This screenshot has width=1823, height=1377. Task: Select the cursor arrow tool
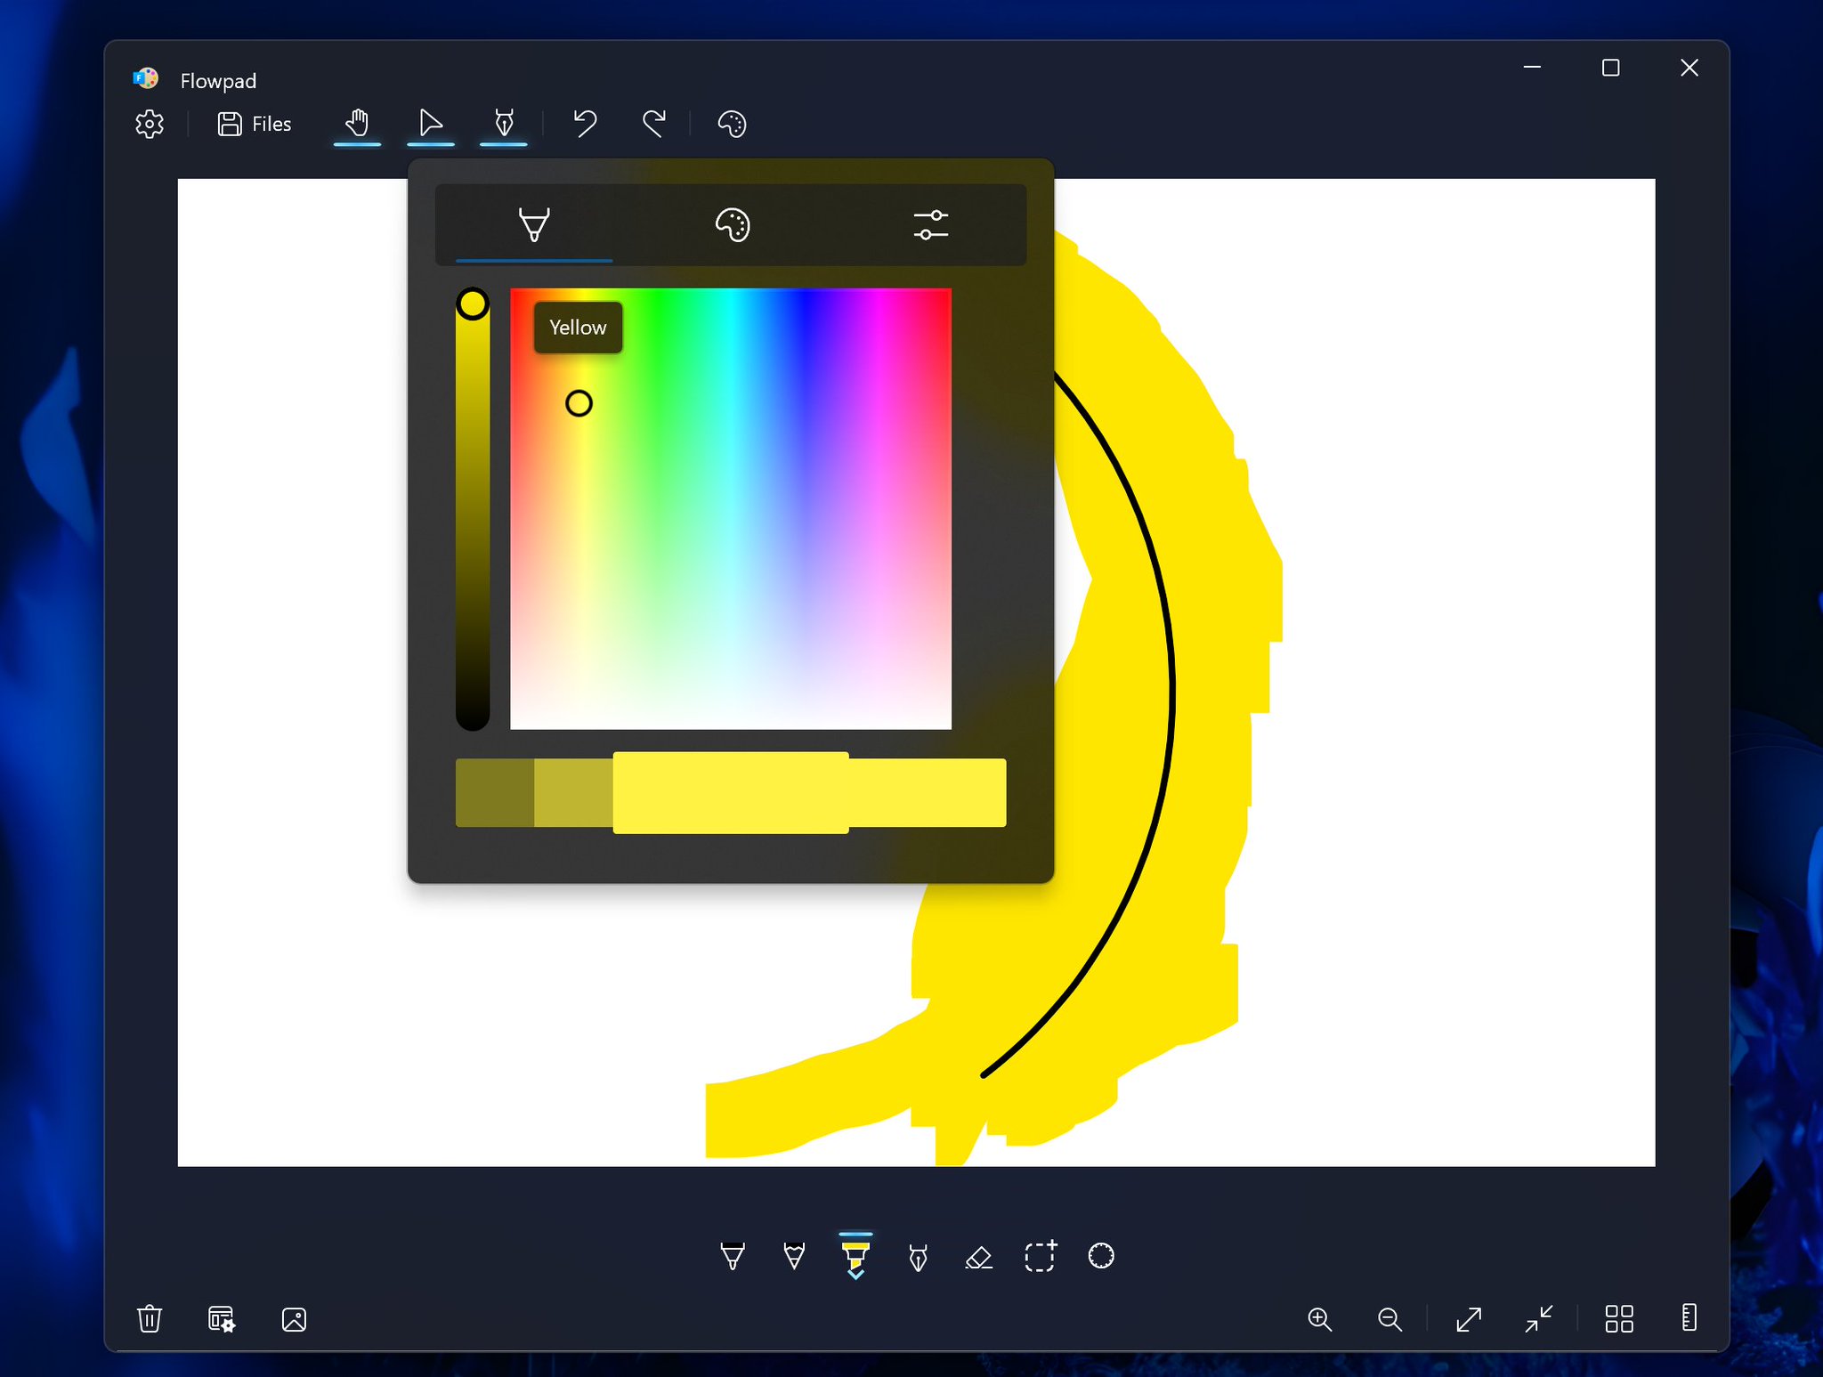(x=430, y=124)
